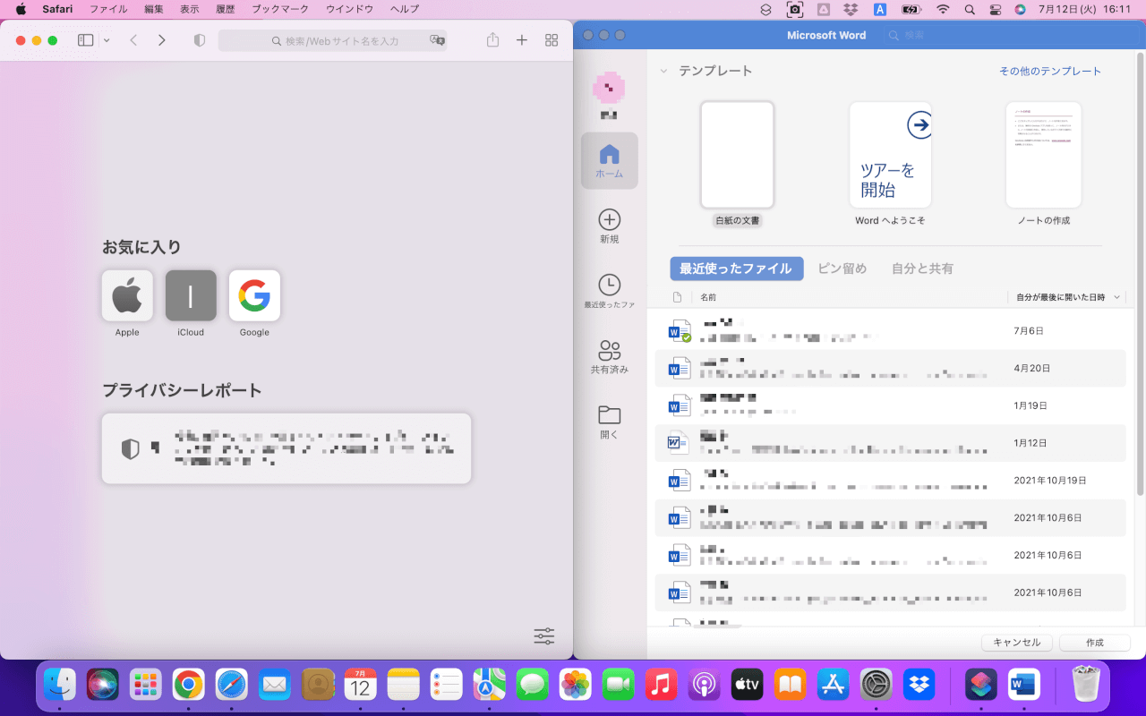Open Dropbox from the menu bar

click(x=851, y=9)
